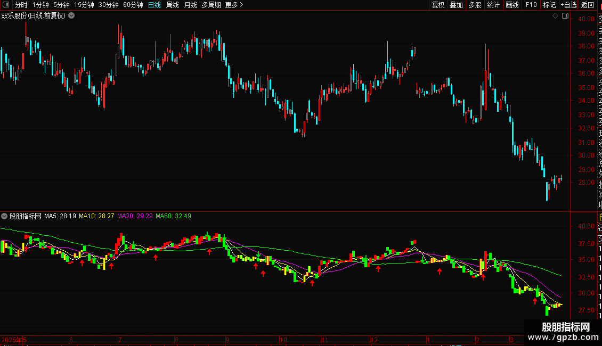Choose the 15分钟 period
This screenshot has height=346, width=602.
click(84, 5)
